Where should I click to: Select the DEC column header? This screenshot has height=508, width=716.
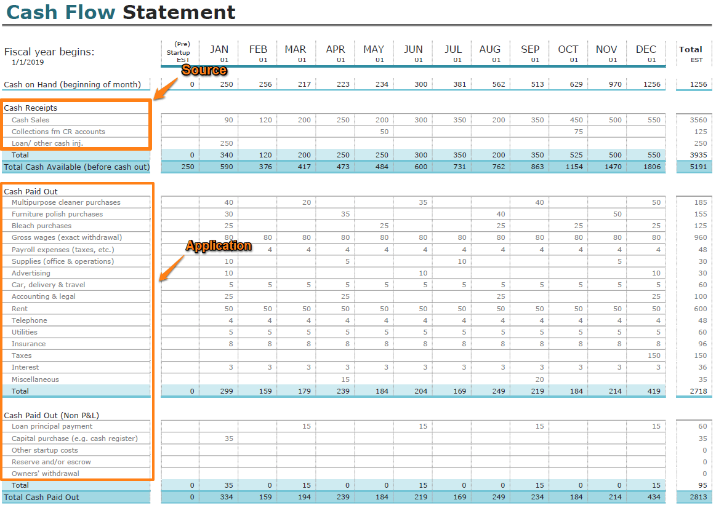click(x=646, y=50)
